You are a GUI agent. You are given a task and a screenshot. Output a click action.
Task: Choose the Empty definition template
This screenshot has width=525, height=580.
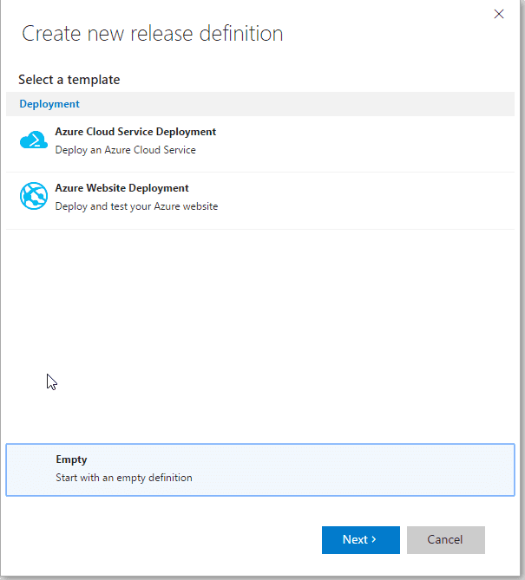tap(260, 470)
